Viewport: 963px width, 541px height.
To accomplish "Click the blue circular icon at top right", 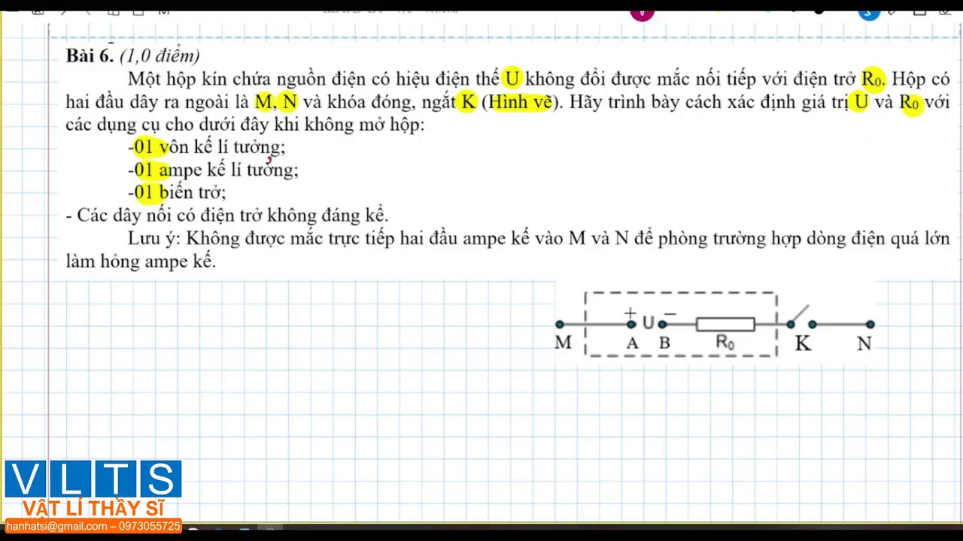I will (869, 13).
